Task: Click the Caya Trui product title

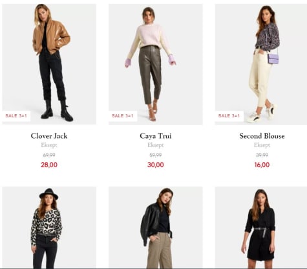Action: [156, 136]
